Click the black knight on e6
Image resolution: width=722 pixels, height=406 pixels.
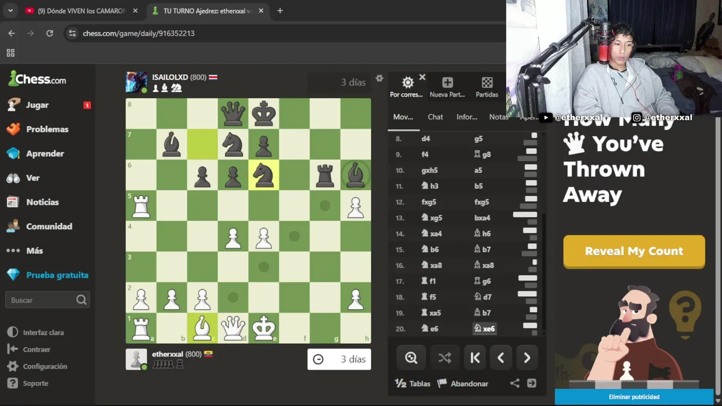click(x=263, y=175)
